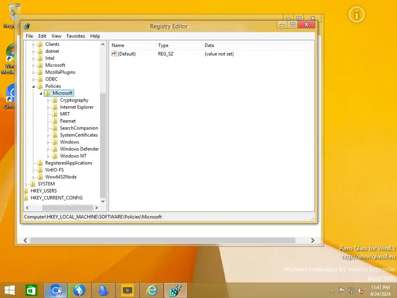Screen dimensions: 397x298
Task: Click the Cryptography folder icon
Action: 55,100
